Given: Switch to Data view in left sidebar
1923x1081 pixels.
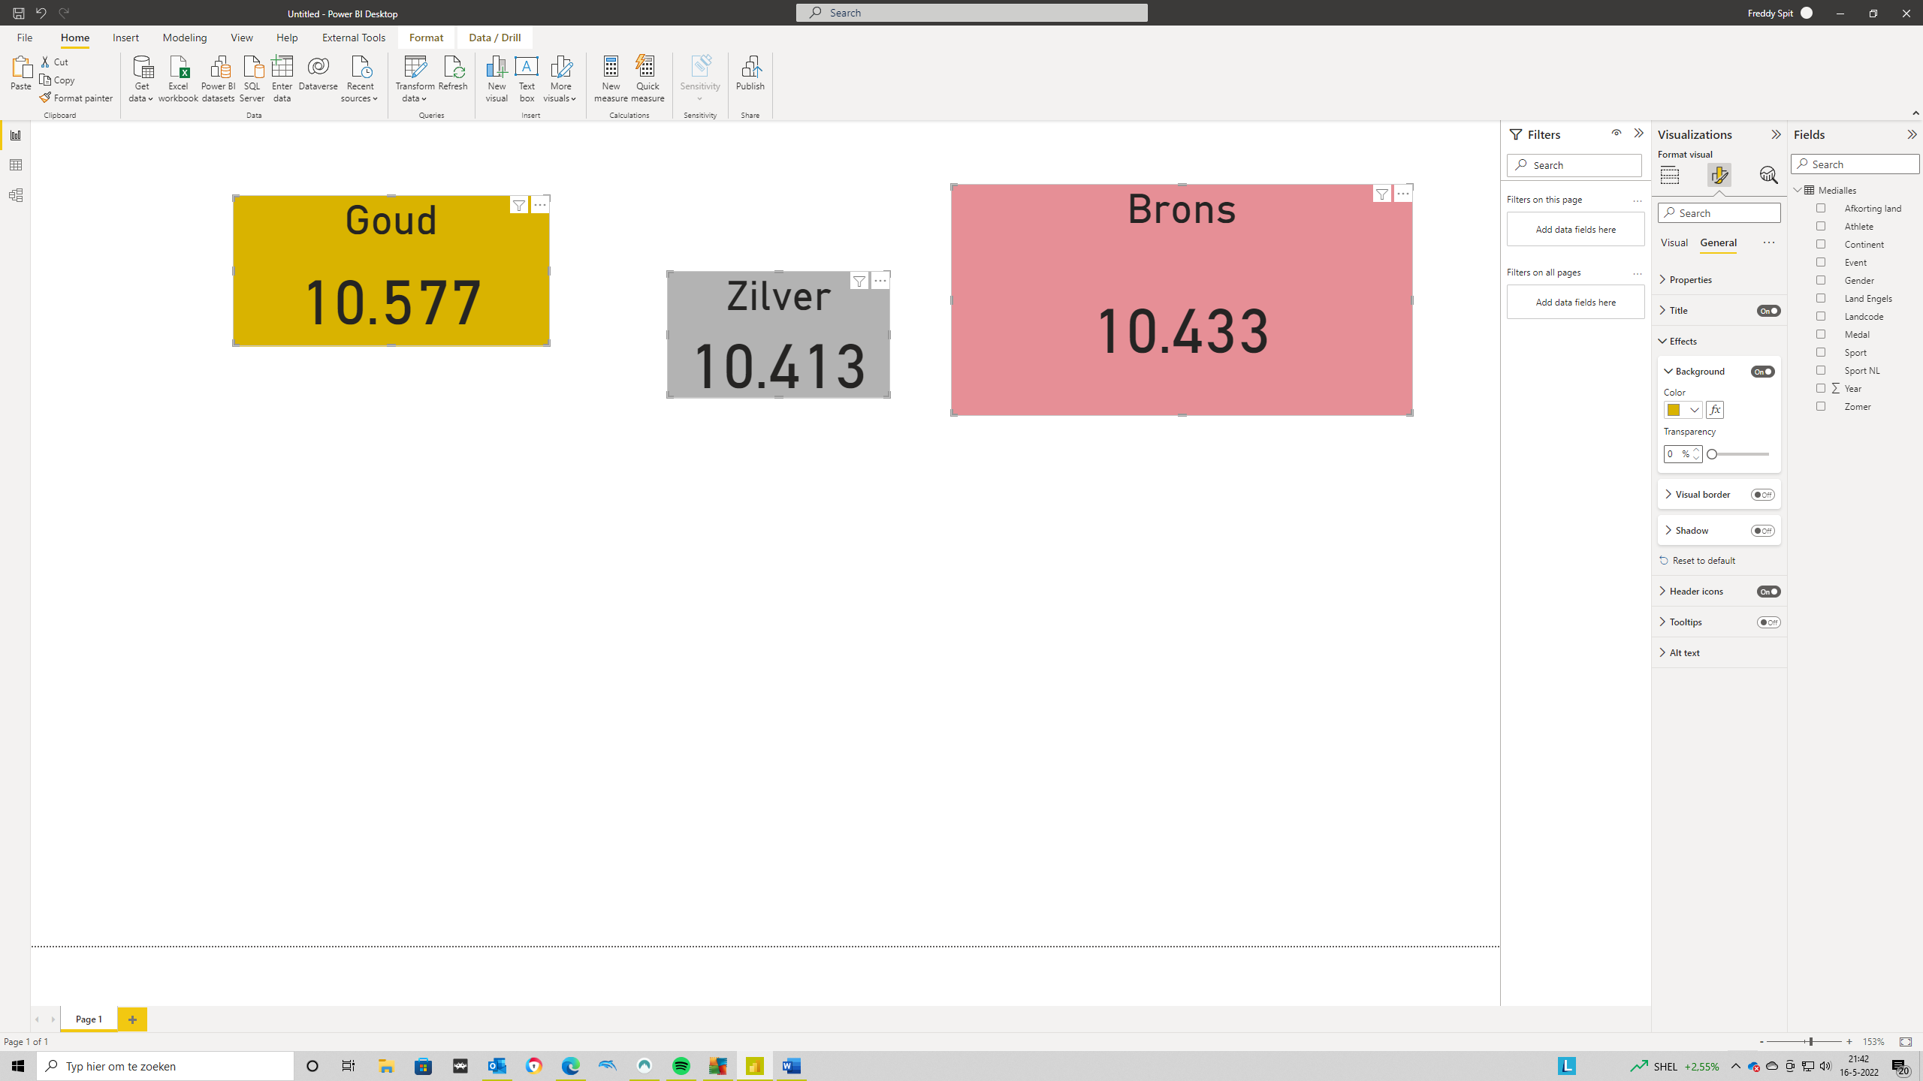Looking at the screenshot, I should click(16, 165).
